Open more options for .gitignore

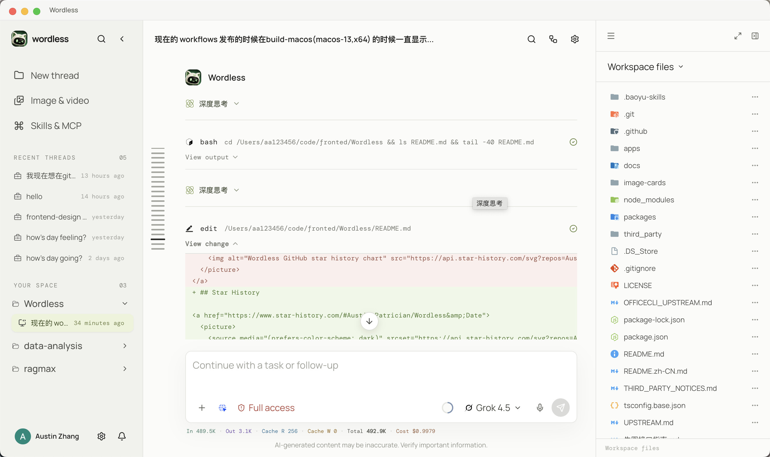(x=755, y=268)
